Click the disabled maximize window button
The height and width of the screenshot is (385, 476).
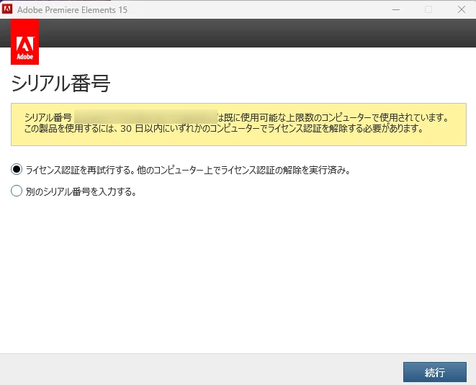point(428,9)
